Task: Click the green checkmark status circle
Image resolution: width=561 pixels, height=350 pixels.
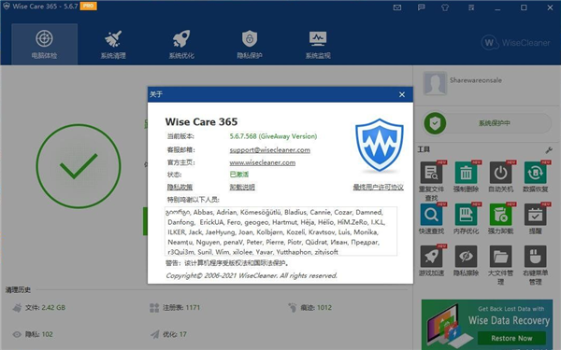Action: tap(79, 166)
